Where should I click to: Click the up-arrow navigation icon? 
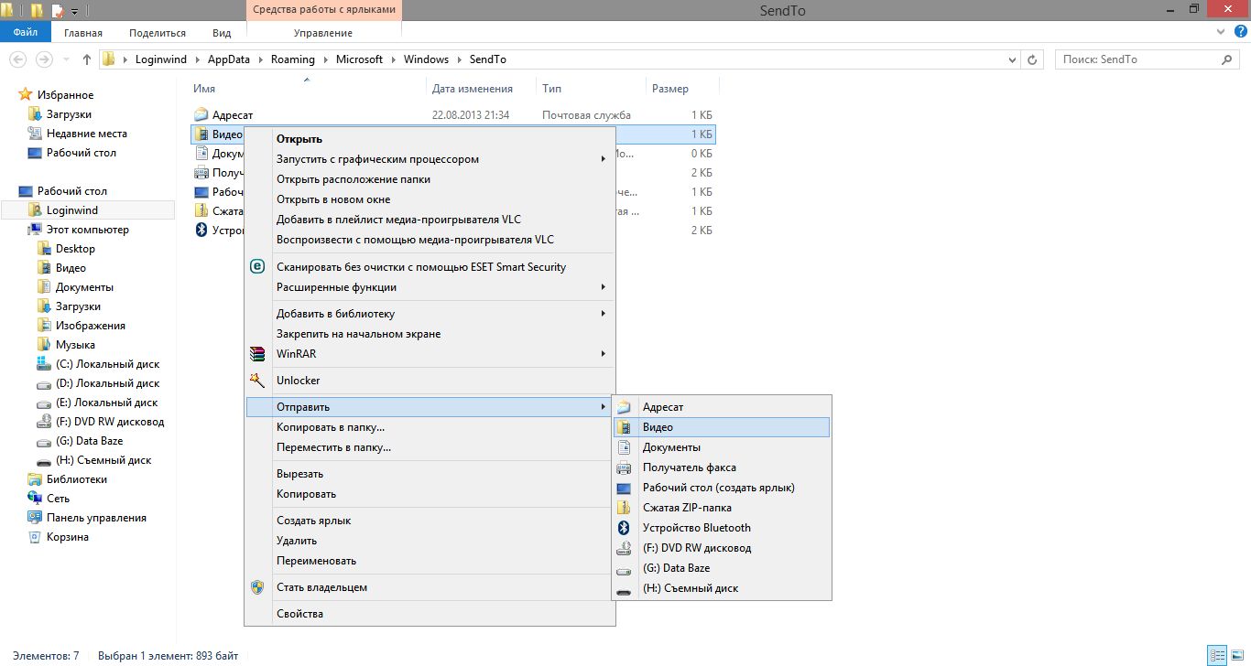point(87,59)
